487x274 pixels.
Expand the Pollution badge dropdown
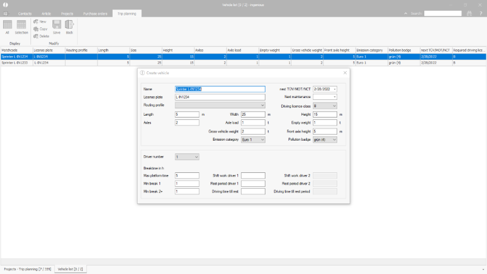(x=334, y=139)
